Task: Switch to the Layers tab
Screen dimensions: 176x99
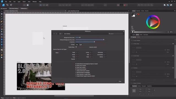Action: click(x=134, y=35)
